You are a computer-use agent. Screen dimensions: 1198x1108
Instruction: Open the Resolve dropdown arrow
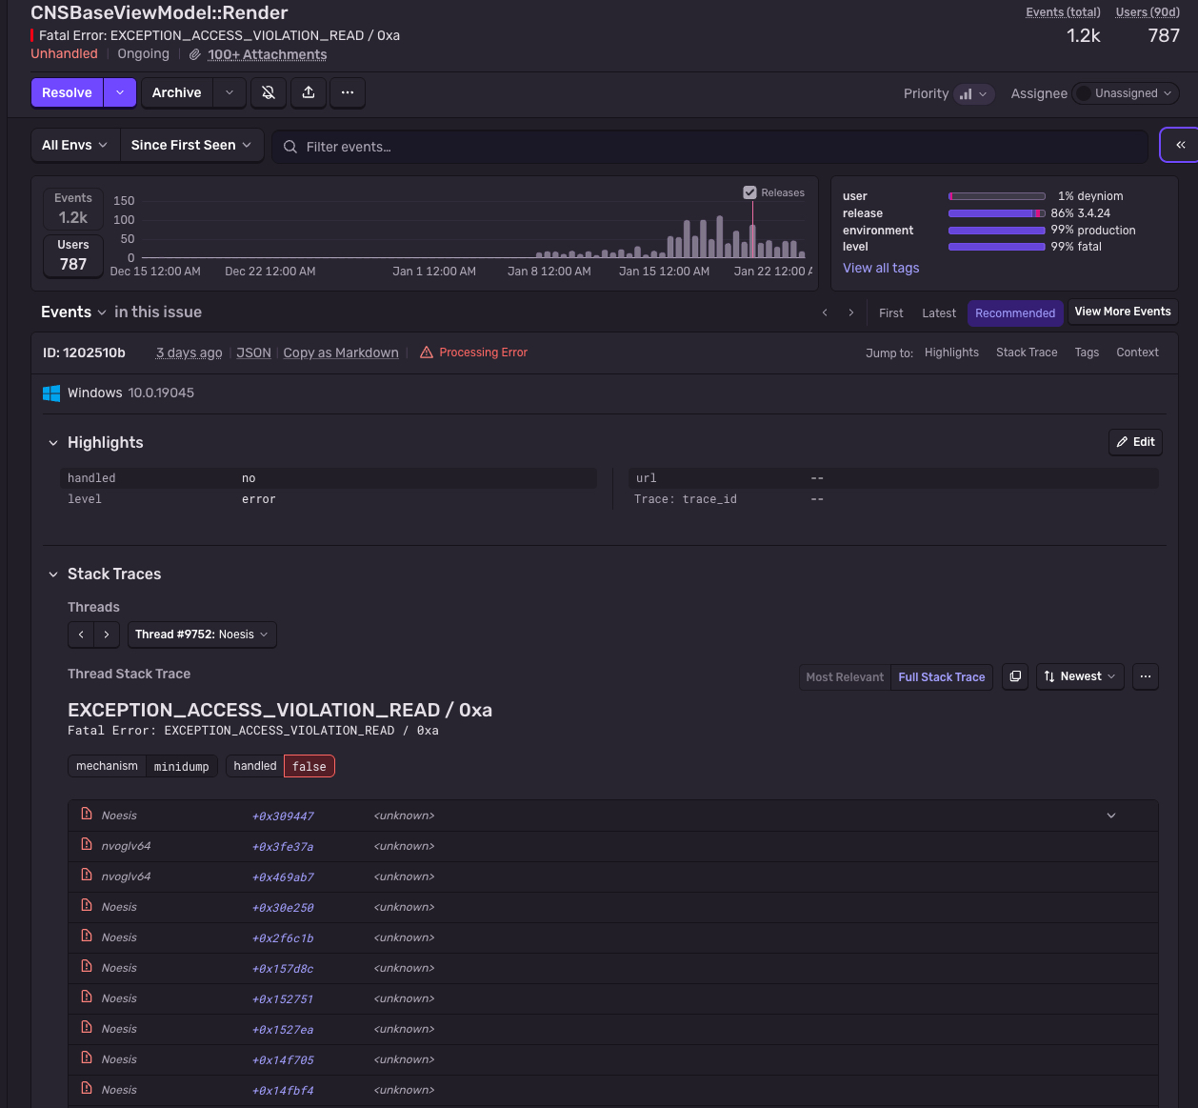(120, 92)
